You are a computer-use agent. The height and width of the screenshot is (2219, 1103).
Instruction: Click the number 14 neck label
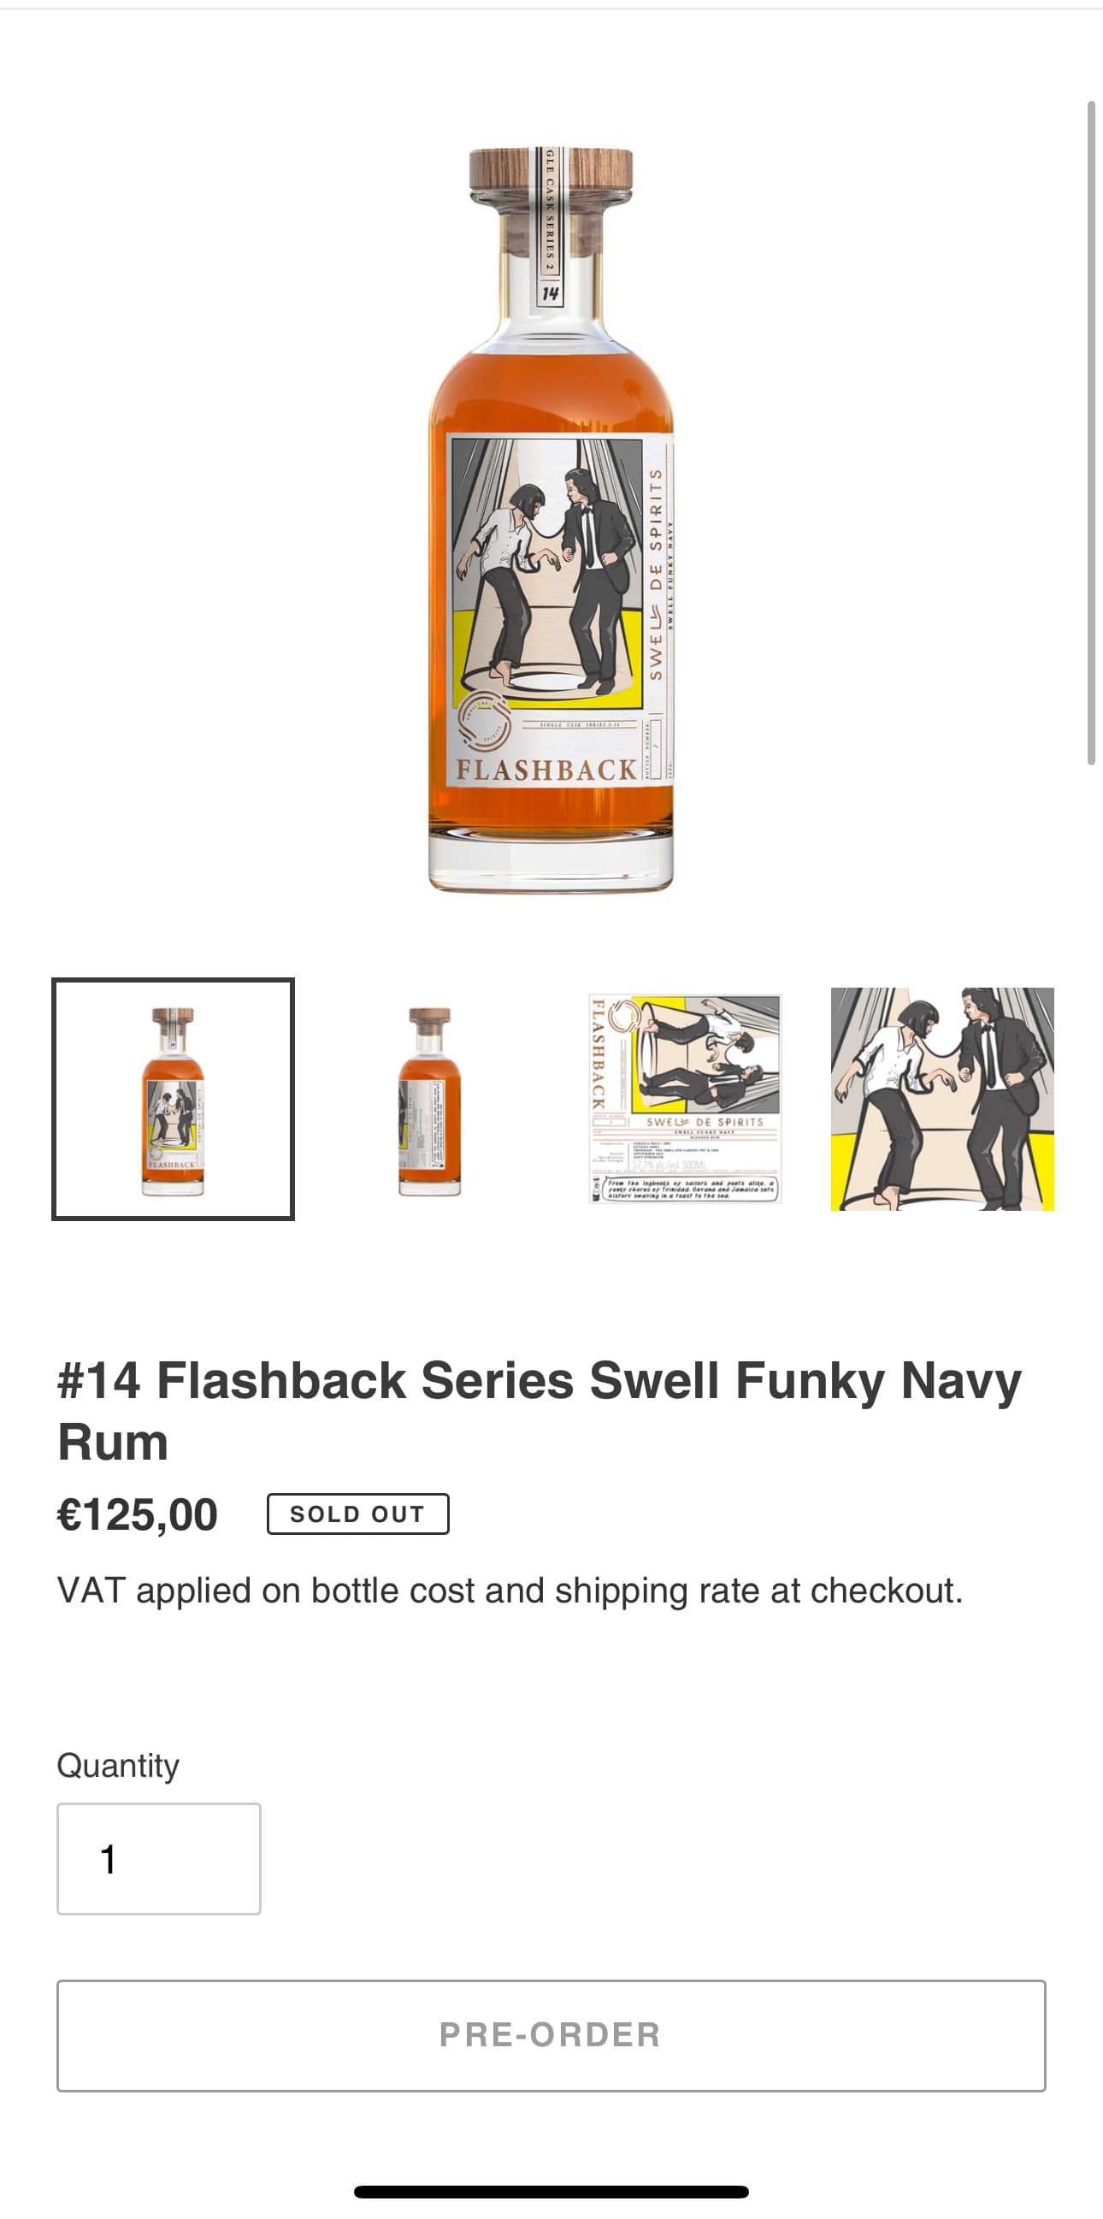click(550, 294)
